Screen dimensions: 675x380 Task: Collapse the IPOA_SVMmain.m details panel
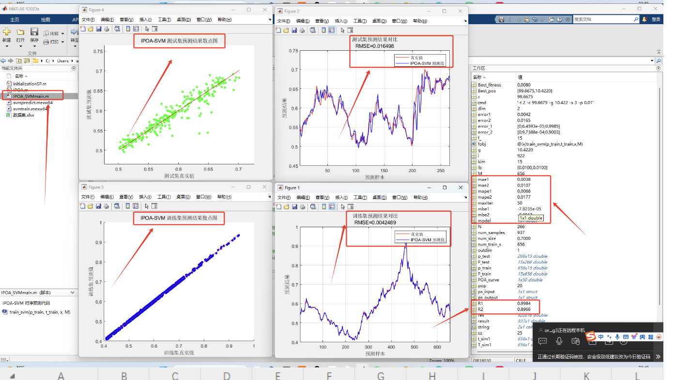click(73, 292)
